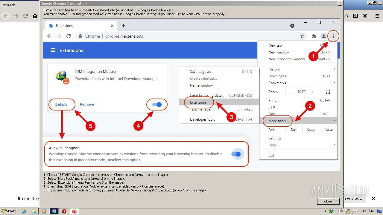This screenshot has width=383, height=215.
Task: Choose Exit in the Chrome menu
Action: tap(298, 155)
